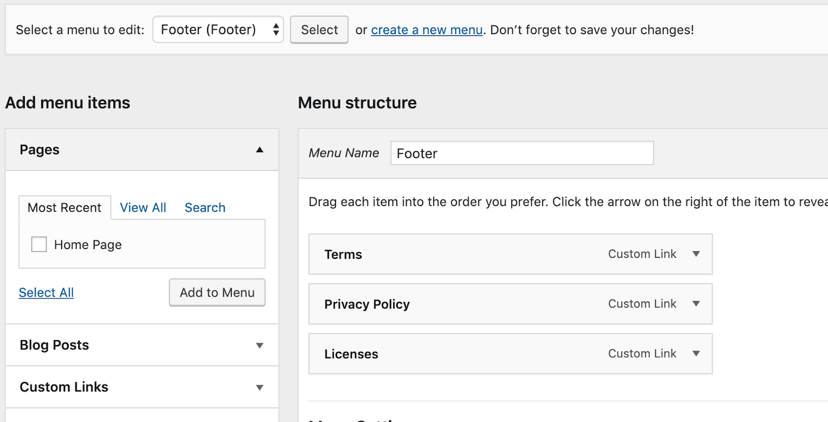Collapse the Pages panel arrow
The height and width of the screenshot is (422, 828).
(x=260, y=150)
